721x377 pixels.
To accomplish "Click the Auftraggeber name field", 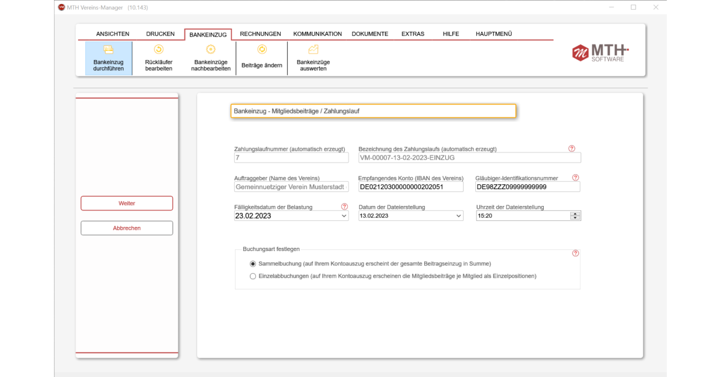I will 291,187.
